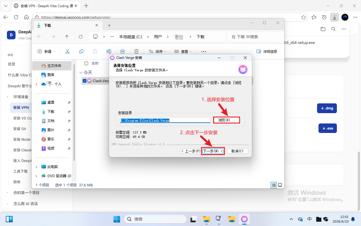Image resolution: width=361 pixels, height=226 pixels.
Task: Open a new File Explorer tab
Action: (109, 25)
